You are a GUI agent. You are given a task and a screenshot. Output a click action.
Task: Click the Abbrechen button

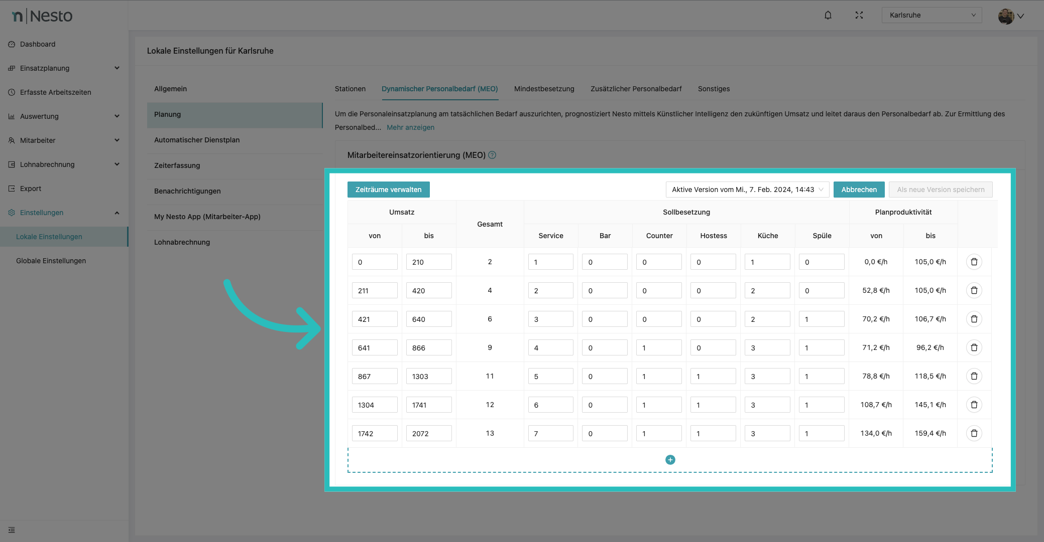coord(859,190)
